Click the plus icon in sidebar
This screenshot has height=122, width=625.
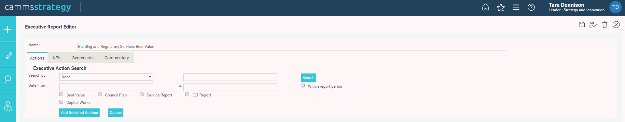point(8,30)
